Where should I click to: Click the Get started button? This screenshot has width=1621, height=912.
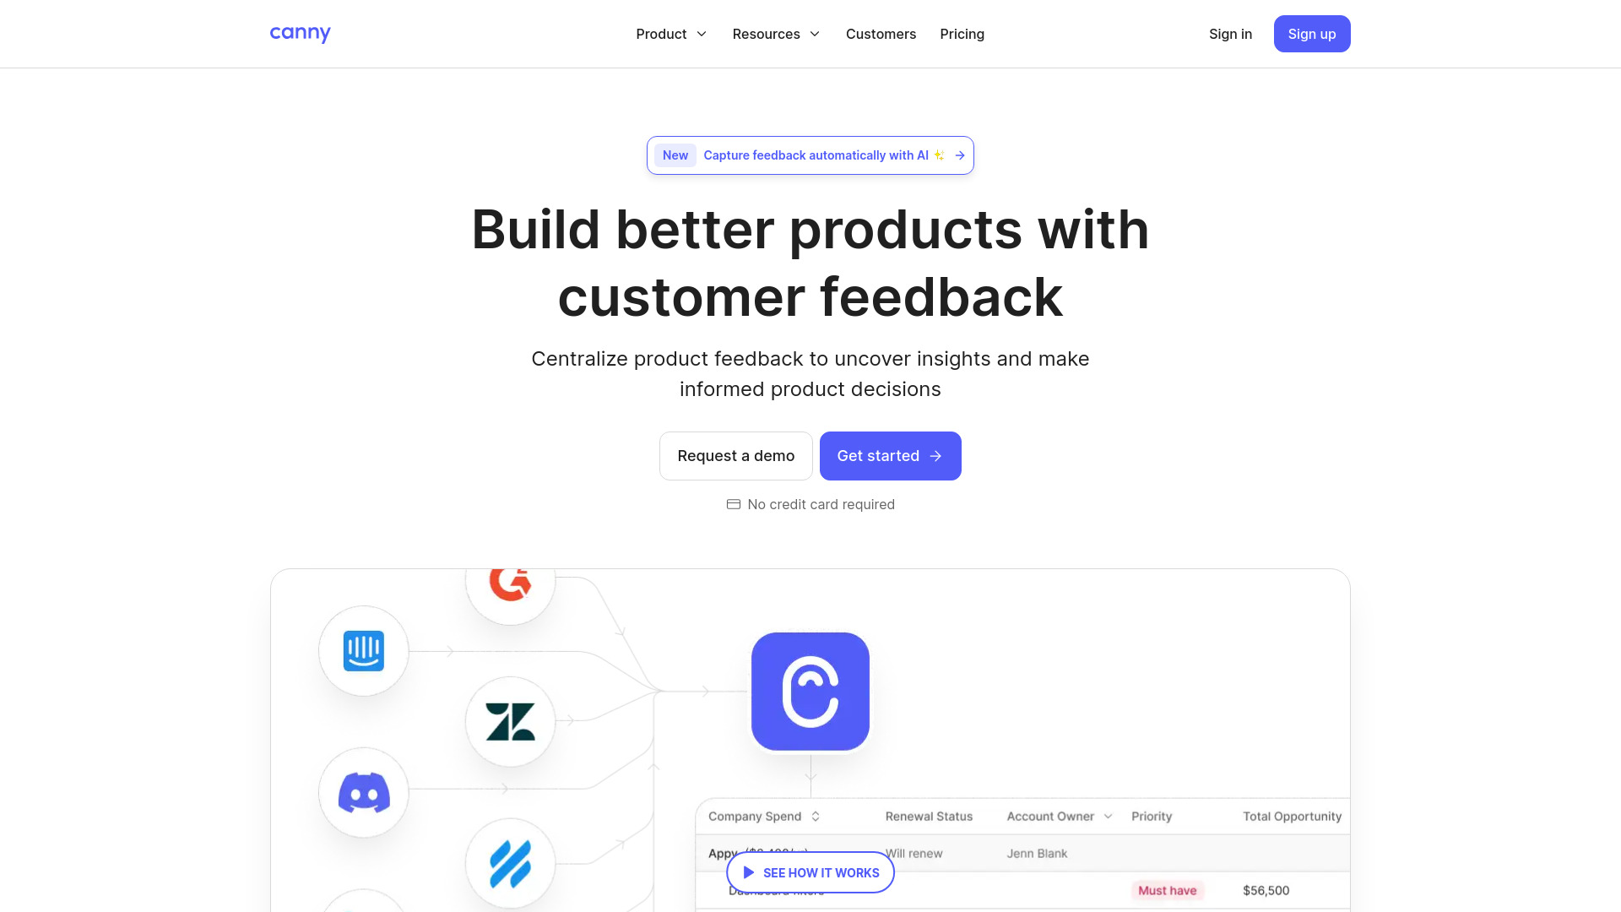890,455
